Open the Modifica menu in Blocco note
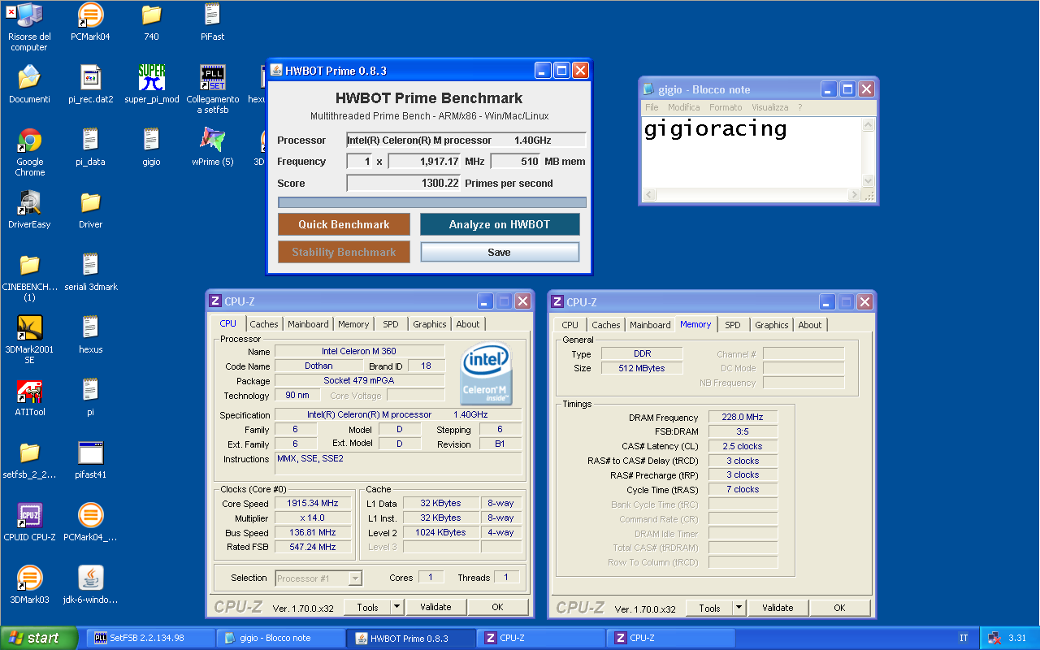Image resolution: width=1040 pixels, height=650 pixels. click(x=684, y=107)
